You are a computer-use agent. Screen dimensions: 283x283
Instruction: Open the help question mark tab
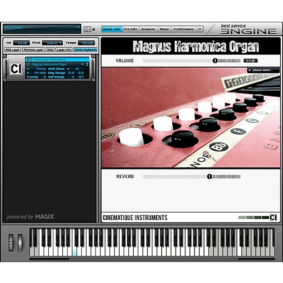(x=200, y=29)
